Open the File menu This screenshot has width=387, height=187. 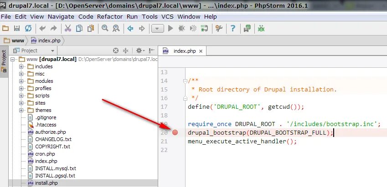coord(6,16)
